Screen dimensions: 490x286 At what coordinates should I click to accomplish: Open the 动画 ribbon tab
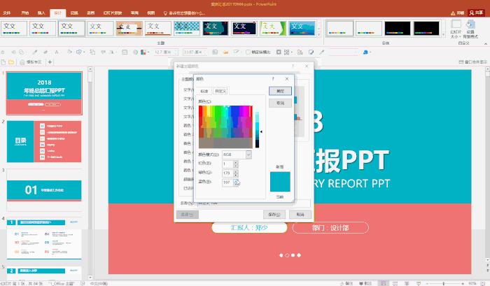coord(90,13)
